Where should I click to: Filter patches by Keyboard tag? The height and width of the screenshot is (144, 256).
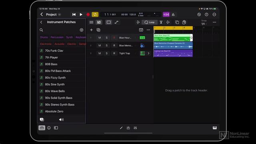(x=81, y=37)
